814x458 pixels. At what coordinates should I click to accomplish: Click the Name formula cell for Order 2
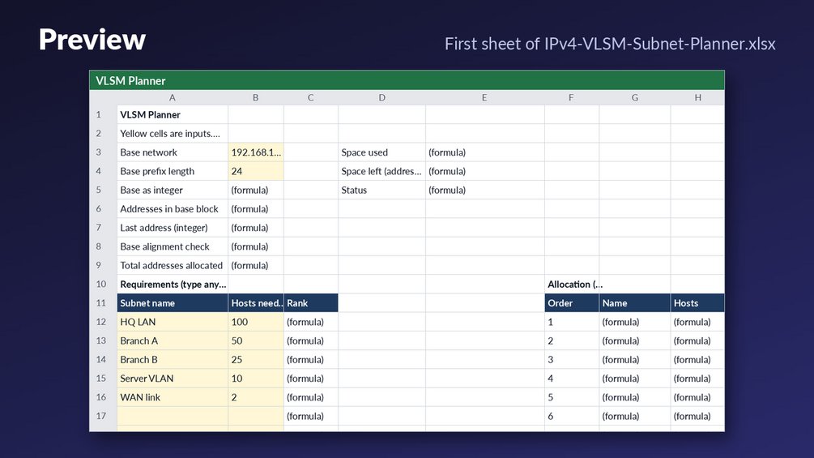[635, 340]
